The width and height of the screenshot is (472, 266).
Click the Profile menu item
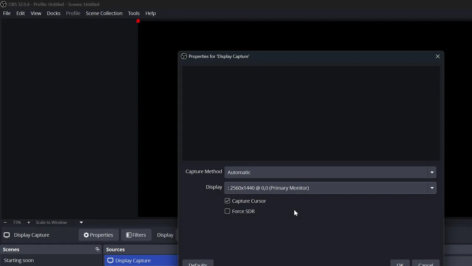click(x=73, y=13)
